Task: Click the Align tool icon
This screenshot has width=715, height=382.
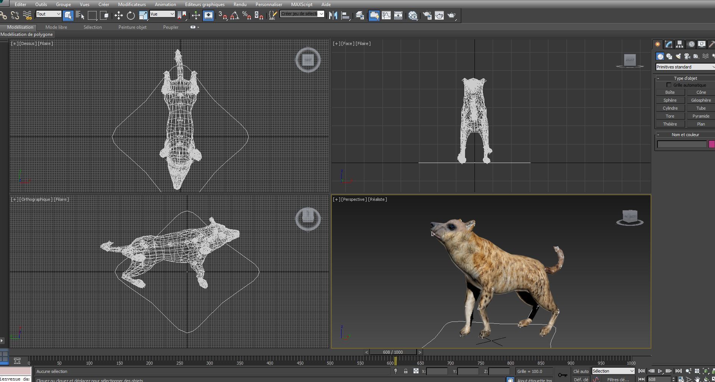Action: [x=345, y=15]
